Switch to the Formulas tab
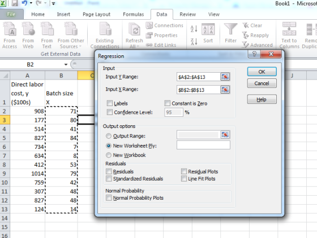The image size is (317, 238). [x=134, y=14]
